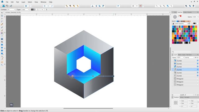Viewport: 199px width, 112px height.
Task: Open the Layer menu
Action: coord(23,2)
